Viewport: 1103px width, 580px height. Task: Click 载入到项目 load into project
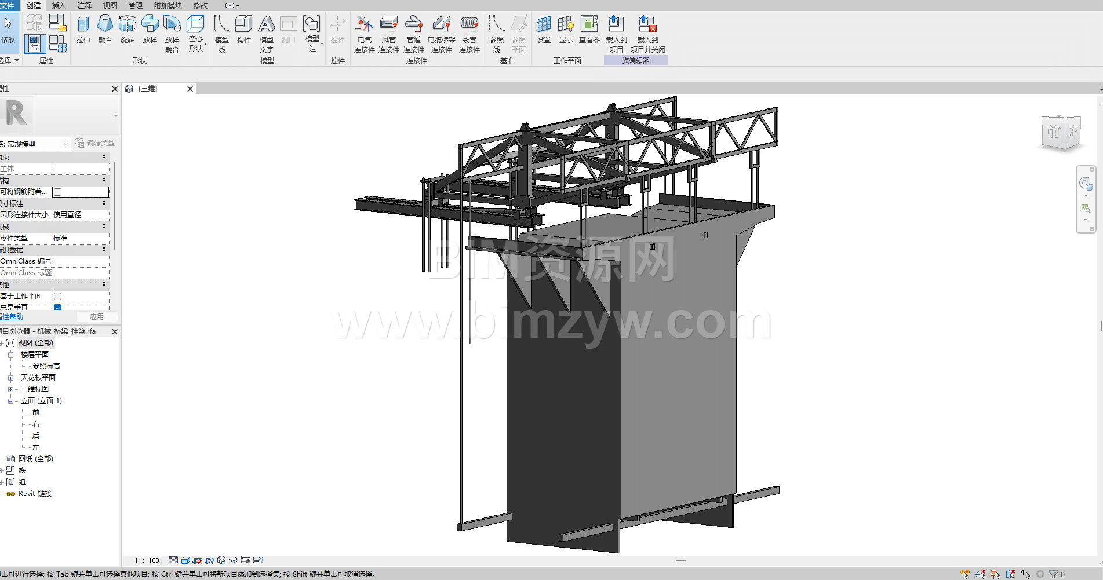pos(616,34)
